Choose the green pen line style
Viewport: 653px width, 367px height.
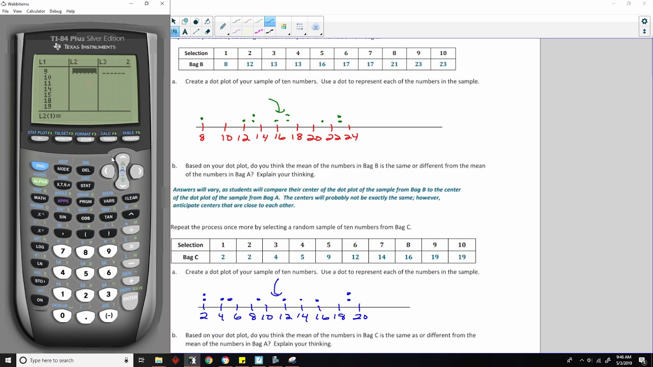259,21
